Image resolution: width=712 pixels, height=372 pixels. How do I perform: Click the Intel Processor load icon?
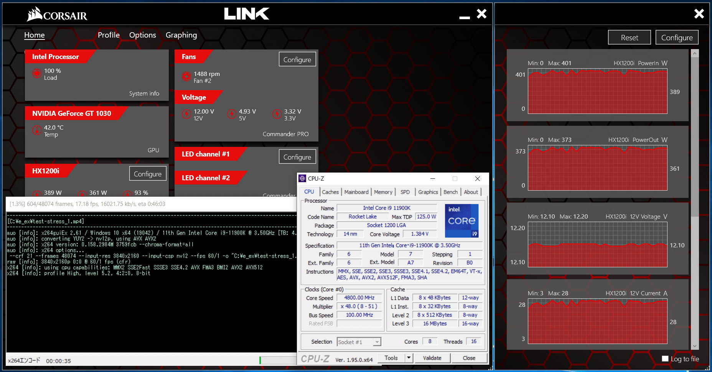point(37,73)
